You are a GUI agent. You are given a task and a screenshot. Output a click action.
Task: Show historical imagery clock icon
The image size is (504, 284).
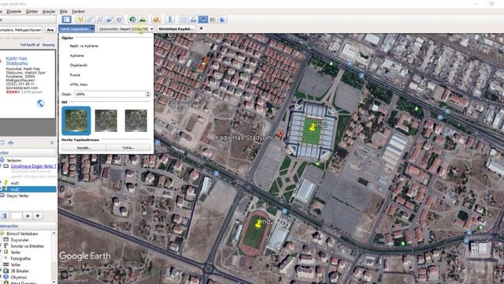pos(132,19)
